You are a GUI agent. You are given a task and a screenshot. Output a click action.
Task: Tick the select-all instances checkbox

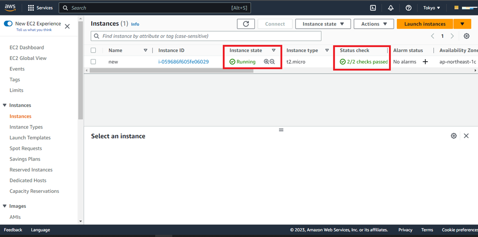93,50
